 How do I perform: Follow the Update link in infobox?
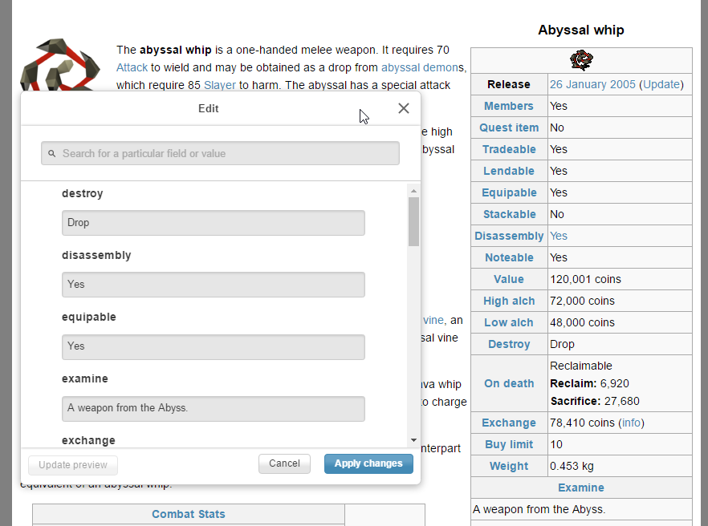(x=661, y=84)
